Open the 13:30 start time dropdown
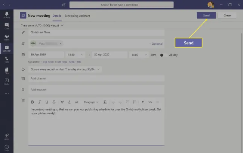Viewport: 243px width, 153px height. (x=75, y=55)
